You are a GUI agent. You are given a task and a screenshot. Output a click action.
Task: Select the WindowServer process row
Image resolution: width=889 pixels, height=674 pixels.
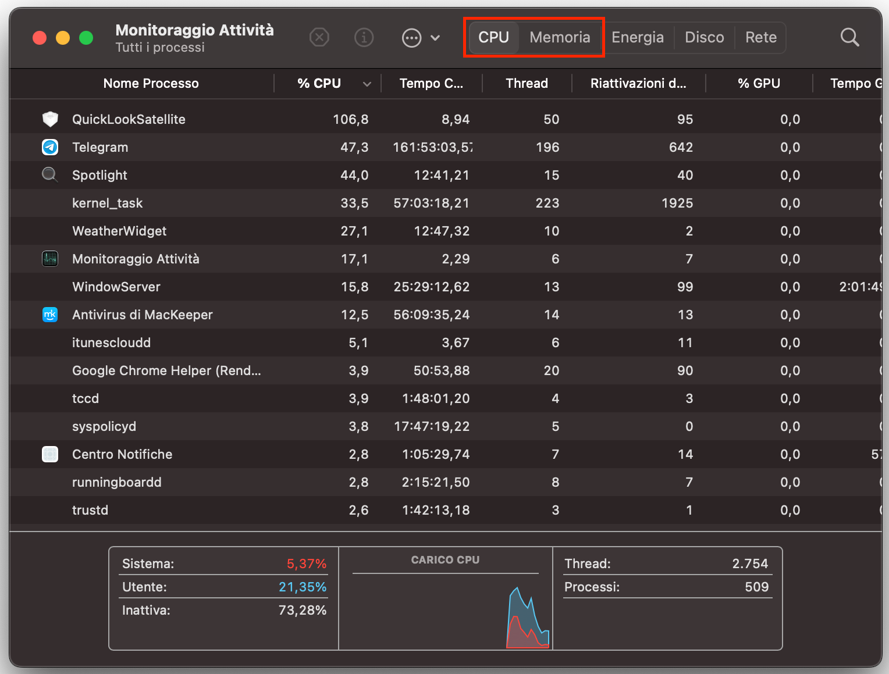pyautogui.click(x=233, y=287)
